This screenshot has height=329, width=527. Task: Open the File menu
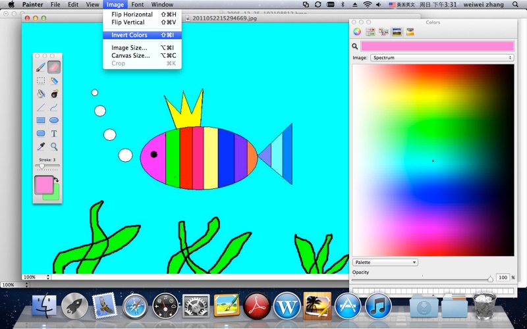point(55,5)
